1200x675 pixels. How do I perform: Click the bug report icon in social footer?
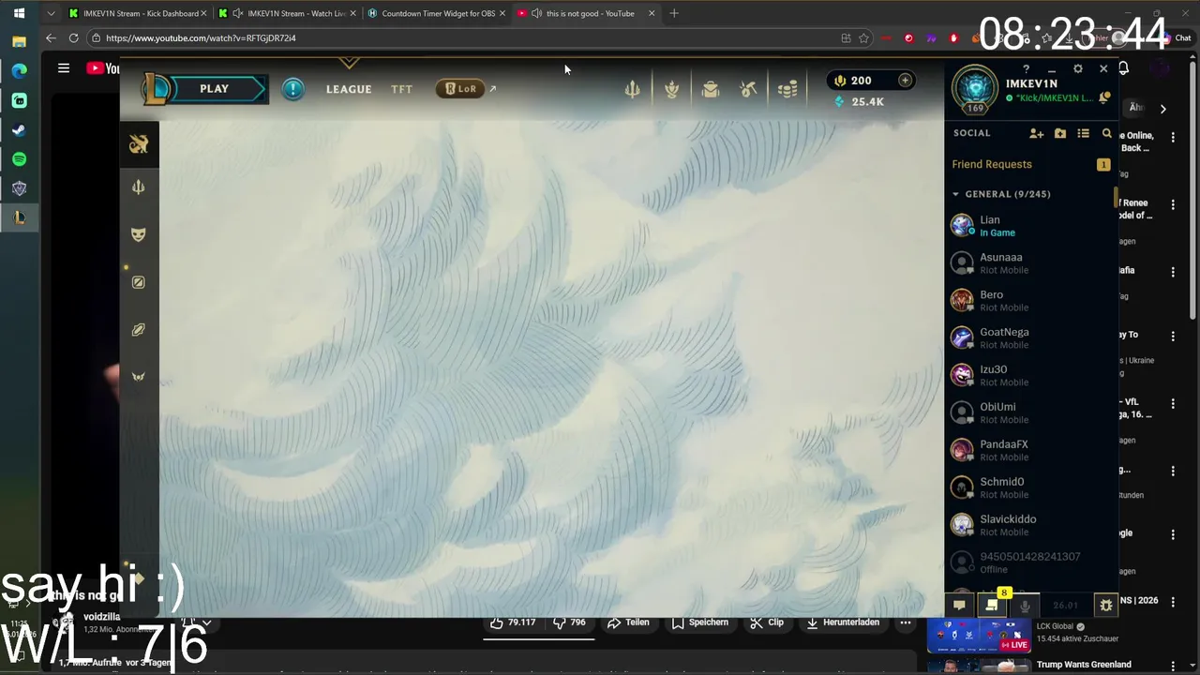1106,606
